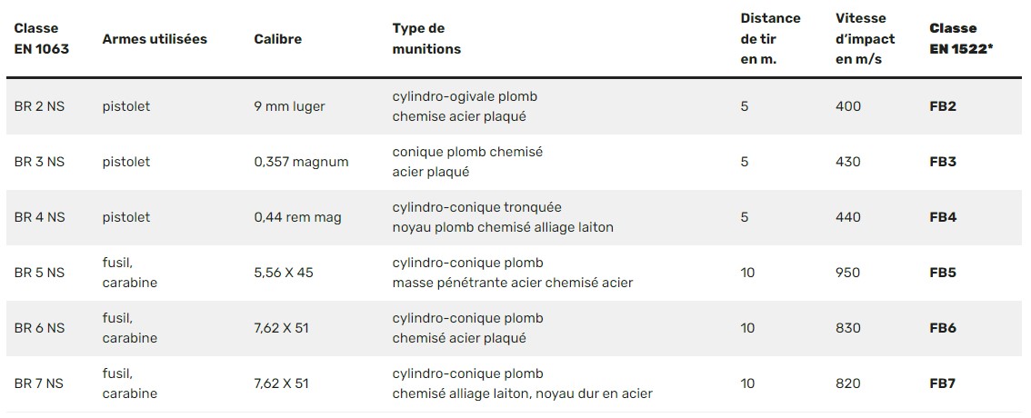Viewport: 1031px width, 418px height.
Task: Click the '9 mm luger' calibre cell
Action: (x=289, y=106)
